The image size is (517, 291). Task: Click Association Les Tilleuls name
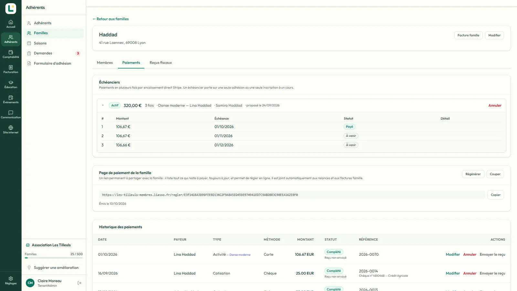coord(51,245)
